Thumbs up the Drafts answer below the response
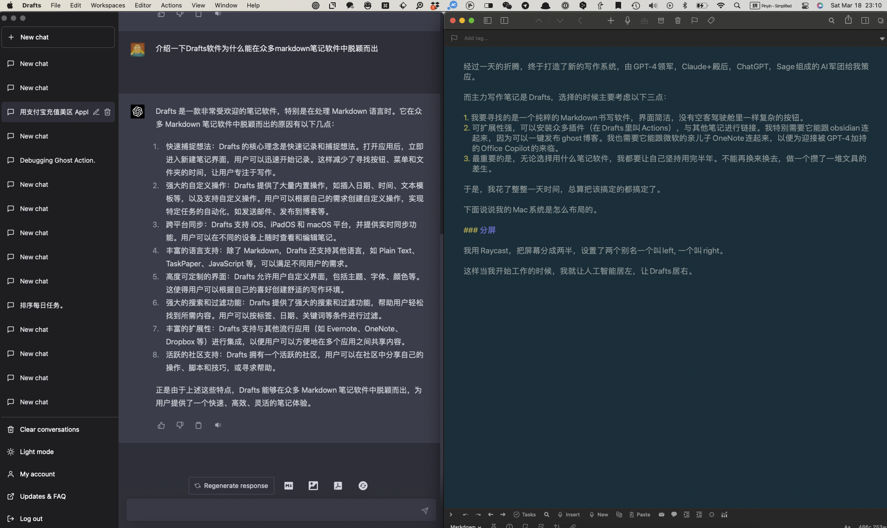This screenshot has width=887, height=528. click(161, 425)
